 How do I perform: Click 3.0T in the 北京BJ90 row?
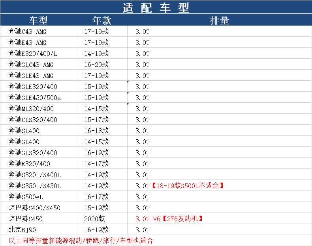coord(142,230)
